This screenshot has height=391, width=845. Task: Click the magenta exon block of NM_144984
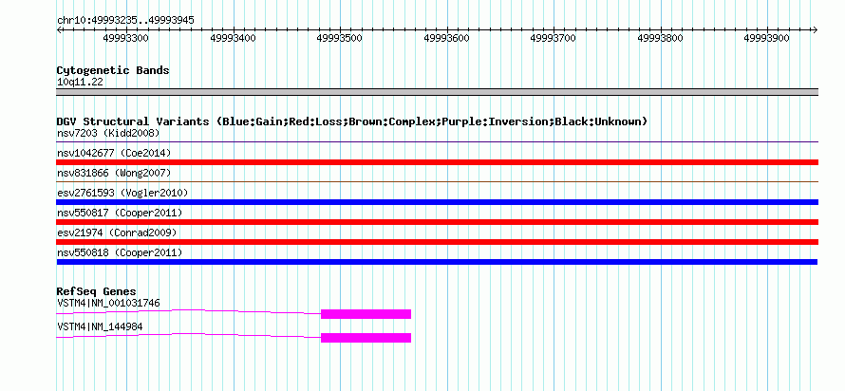(x=366, y=338)
